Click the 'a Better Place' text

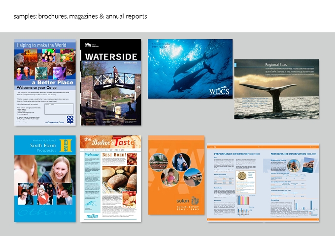(53, 82)
